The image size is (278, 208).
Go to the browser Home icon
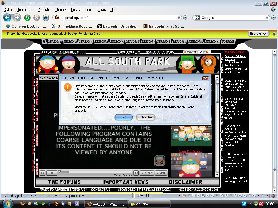pos(46,18)
